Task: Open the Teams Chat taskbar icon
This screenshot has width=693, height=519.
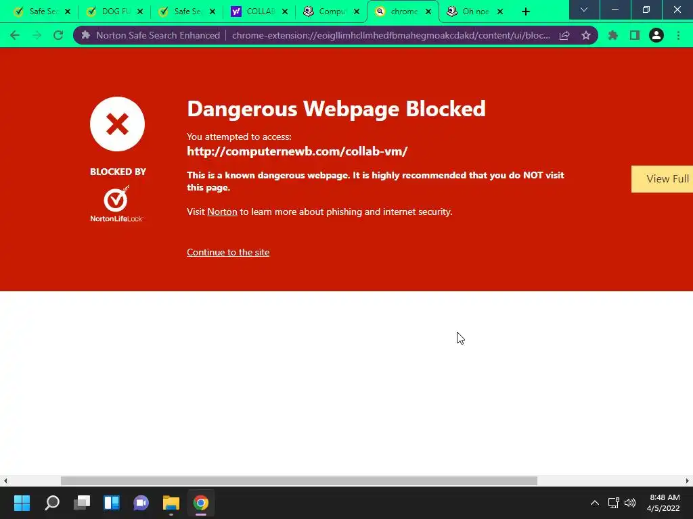Action: click(141, 503)
